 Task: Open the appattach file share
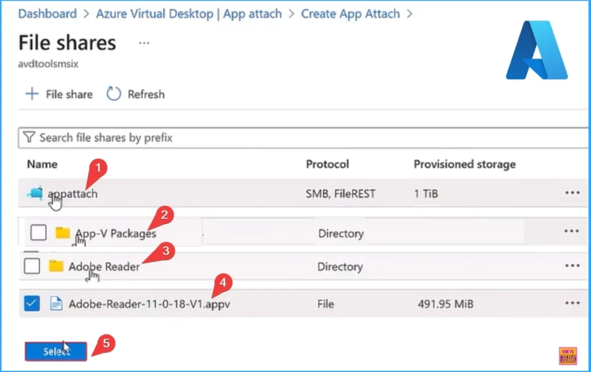(72, 194)
